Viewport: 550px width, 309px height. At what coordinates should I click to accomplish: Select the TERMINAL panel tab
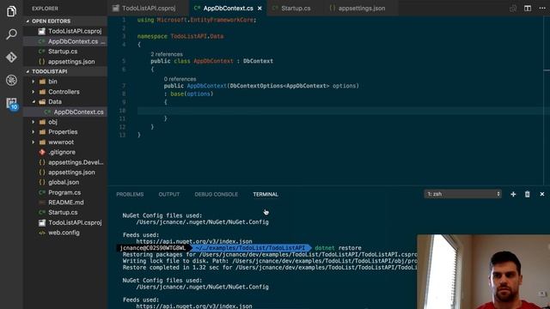[266, 195]
